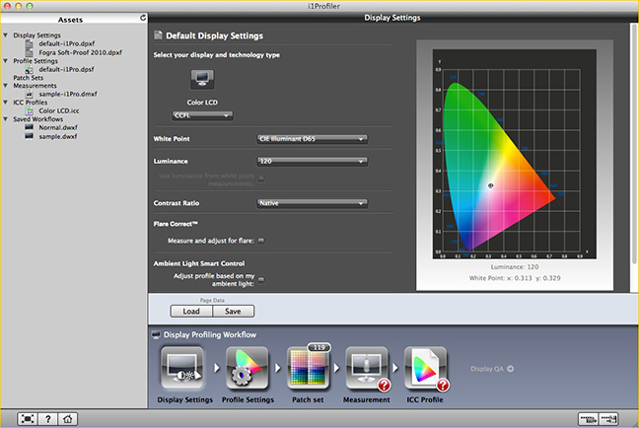This screenshot has width=639, height=428.
Task: Click the full screen mode icon
Action: (x=28, y=418)
